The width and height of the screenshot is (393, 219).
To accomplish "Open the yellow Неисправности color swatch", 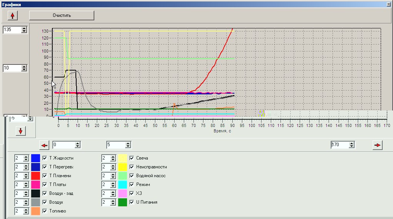I will tap(122, 167).
